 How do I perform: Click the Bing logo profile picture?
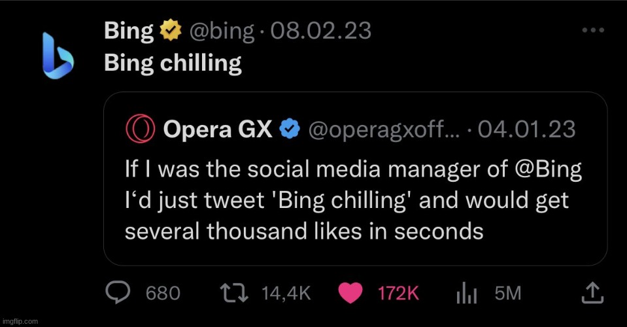58,56
